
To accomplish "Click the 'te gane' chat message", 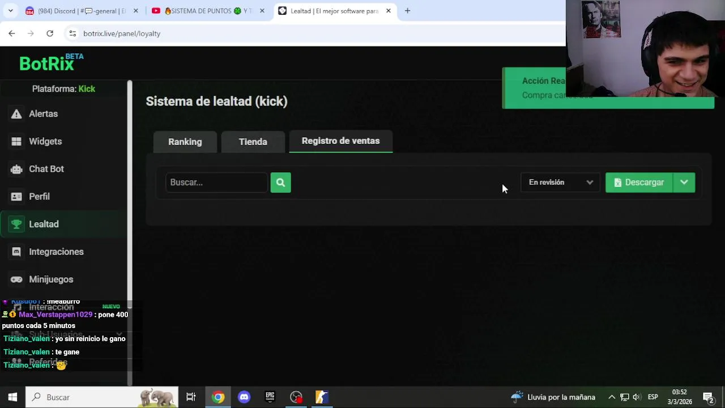I will point(67,352).
